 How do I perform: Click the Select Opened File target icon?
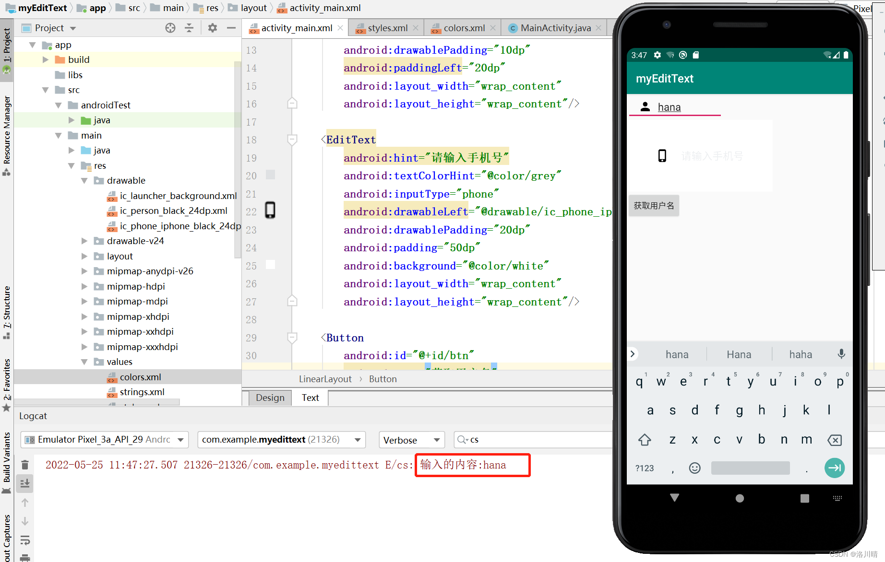(170, 28)
